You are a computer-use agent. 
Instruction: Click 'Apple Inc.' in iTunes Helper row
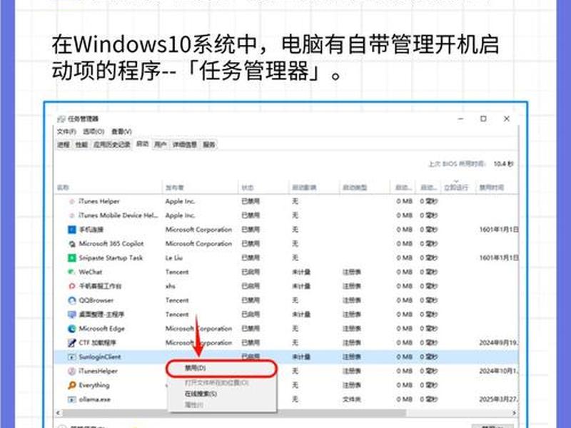coord(181,201)
